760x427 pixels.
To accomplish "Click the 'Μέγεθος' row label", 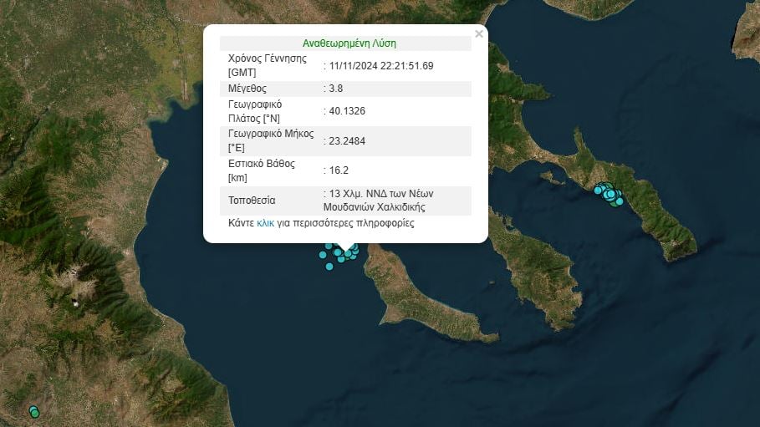I will pyautogui.click(x=247, y=89).
